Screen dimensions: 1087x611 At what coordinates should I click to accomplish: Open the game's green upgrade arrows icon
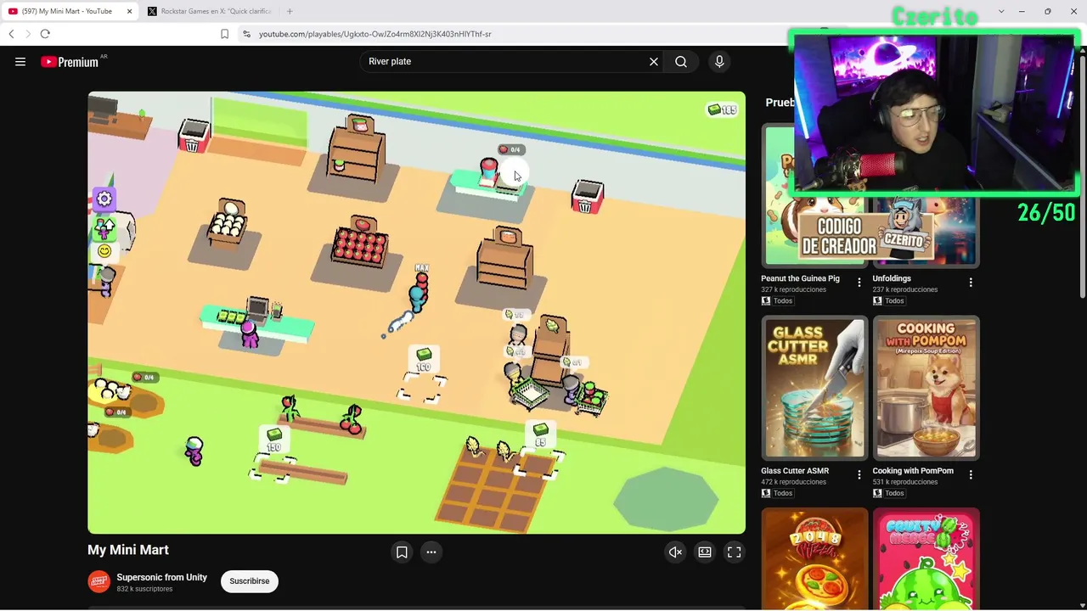[x=104, y=227]
